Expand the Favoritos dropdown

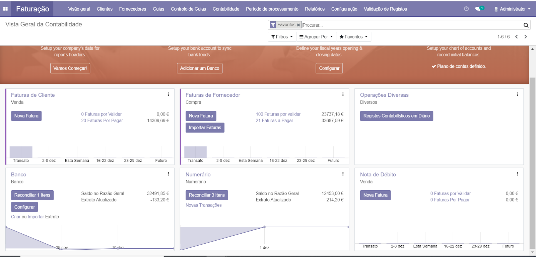point(353,37)
